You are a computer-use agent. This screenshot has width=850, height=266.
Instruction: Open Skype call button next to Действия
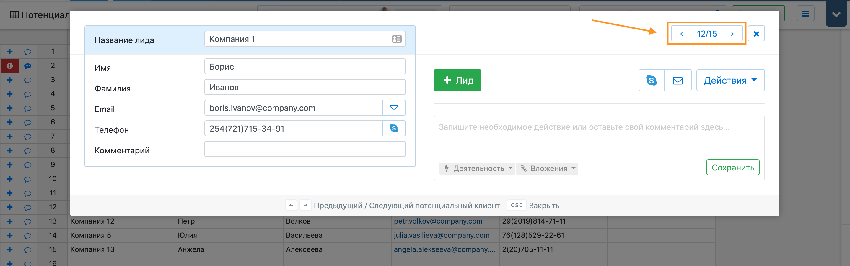click(651, 80)
